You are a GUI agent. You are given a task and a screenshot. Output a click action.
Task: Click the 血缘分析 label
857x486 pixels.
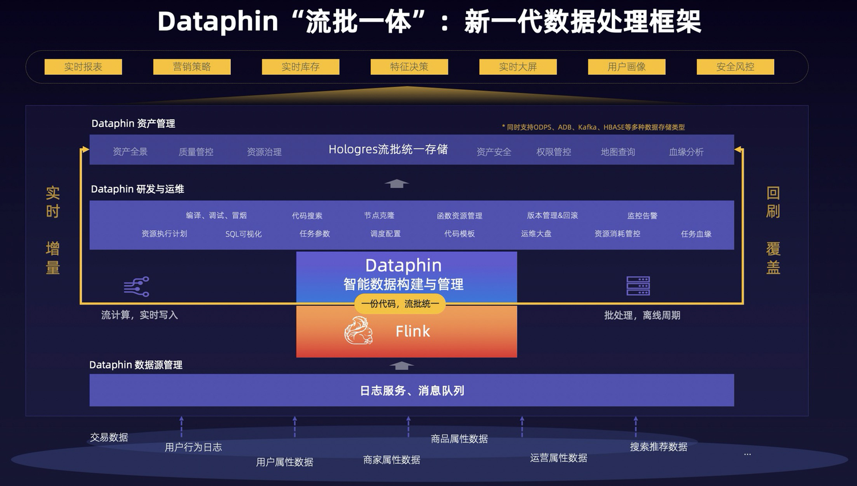pyautogui.click(x=686, y=152)
